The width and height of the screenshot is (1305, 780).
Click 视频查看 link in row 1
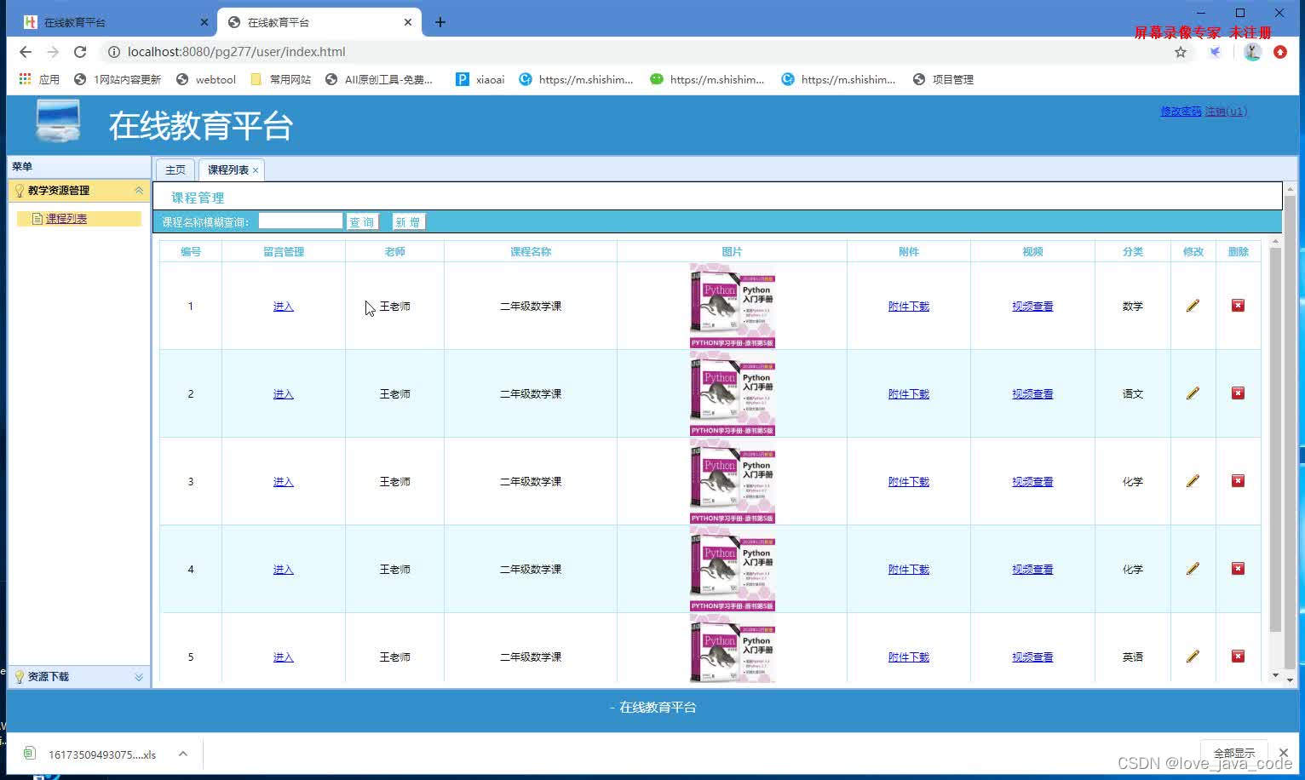pos(1032,307)
